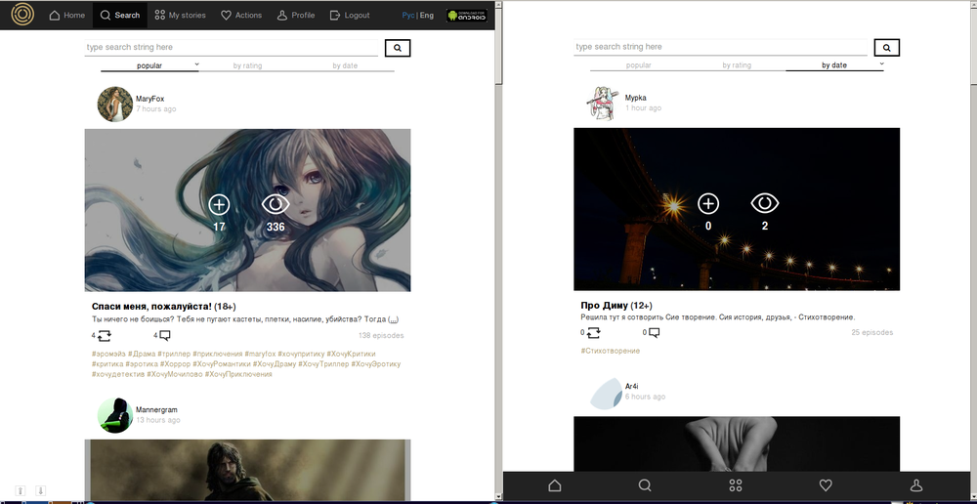Click repost icon on MaryFox story
This screenshot has height=504, width=977.
105,336
